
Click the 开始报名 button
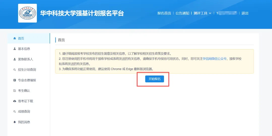(x=154, y=79)
